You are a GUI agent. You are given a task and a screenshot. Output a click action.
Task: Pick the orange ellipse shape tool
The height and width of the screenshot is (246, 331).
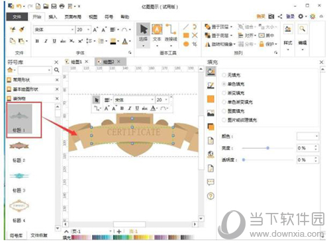pos(186,44)
